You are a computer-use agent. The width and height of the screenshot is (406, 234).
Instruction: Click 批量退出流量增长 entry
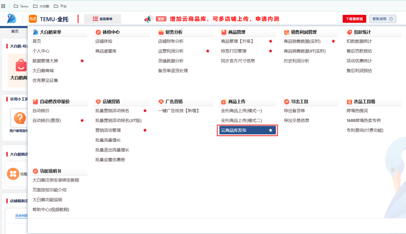pyautogui.click(x=112, y=150)
